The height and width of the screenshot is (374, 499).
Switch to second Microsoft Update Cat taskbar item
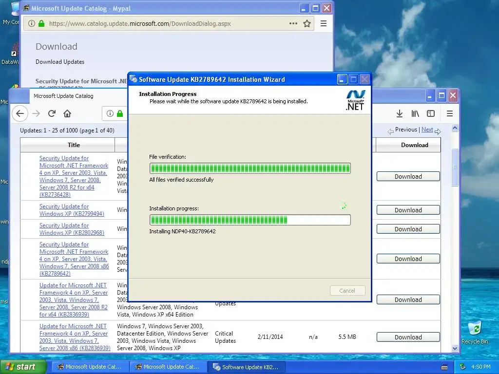tap(168, 367)
